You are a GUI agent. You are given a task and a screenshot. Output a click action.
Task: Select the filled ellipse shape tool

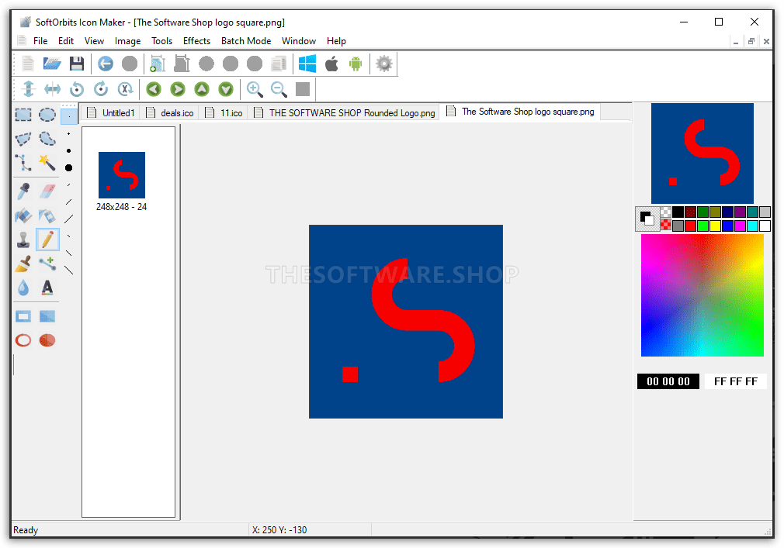pos(47,340)
